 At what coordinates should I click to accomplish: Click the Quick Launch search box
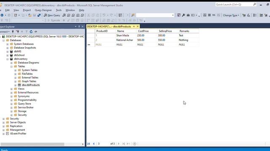coord(236,5)
